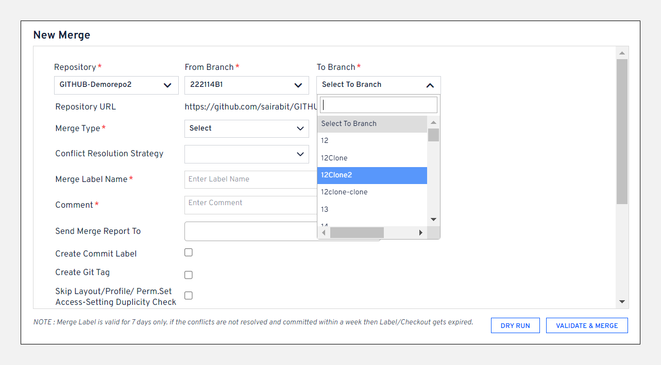Viewport: 661px width, 365px height.
Task: Enable the Create Commit Label checkbox
Action: pyautogui.click(x=189, y=252)
